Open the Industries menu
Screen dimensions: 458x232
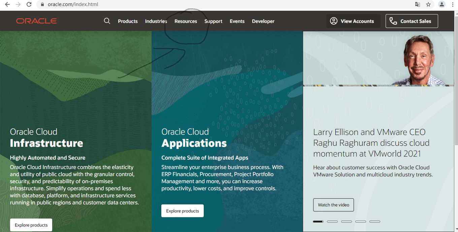point(156,21)
